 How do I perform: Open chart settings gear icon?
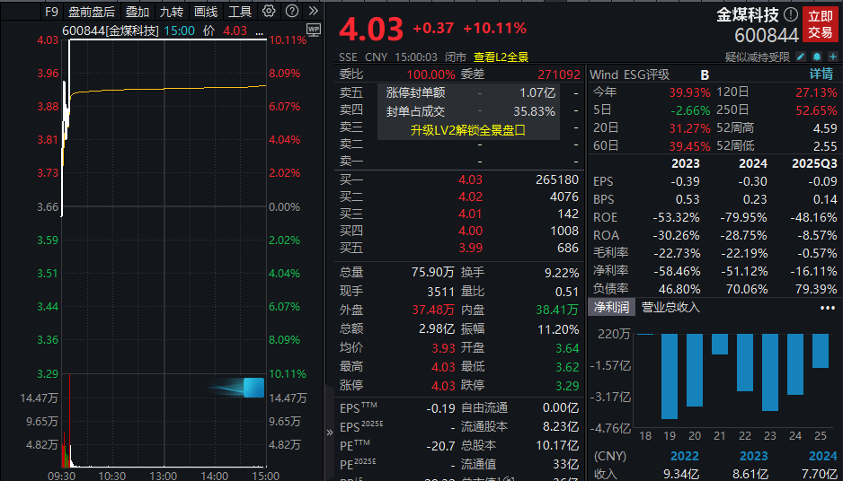[x=269, y=11]
